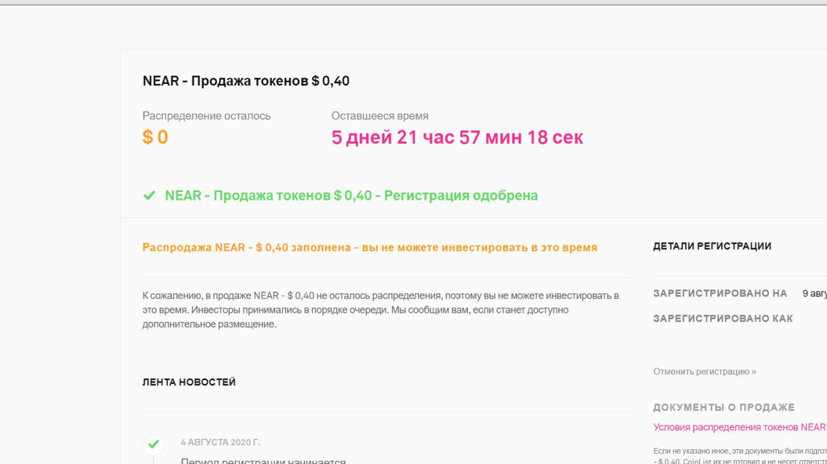This screenshot has height=464, width=827.
Task: Click the Период регистрации начинается entry
Action: (264, 461)
